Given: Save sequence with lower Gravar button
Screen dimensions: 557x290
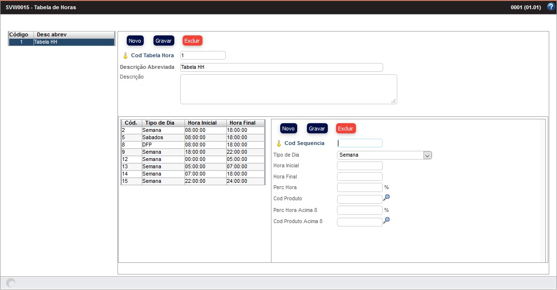Looking at the screenshot, I should 317,129.
